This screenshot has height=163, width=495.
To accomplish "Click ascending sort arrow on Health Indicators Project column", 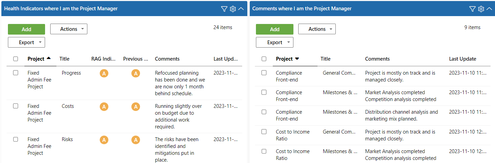I will point(49,58).
